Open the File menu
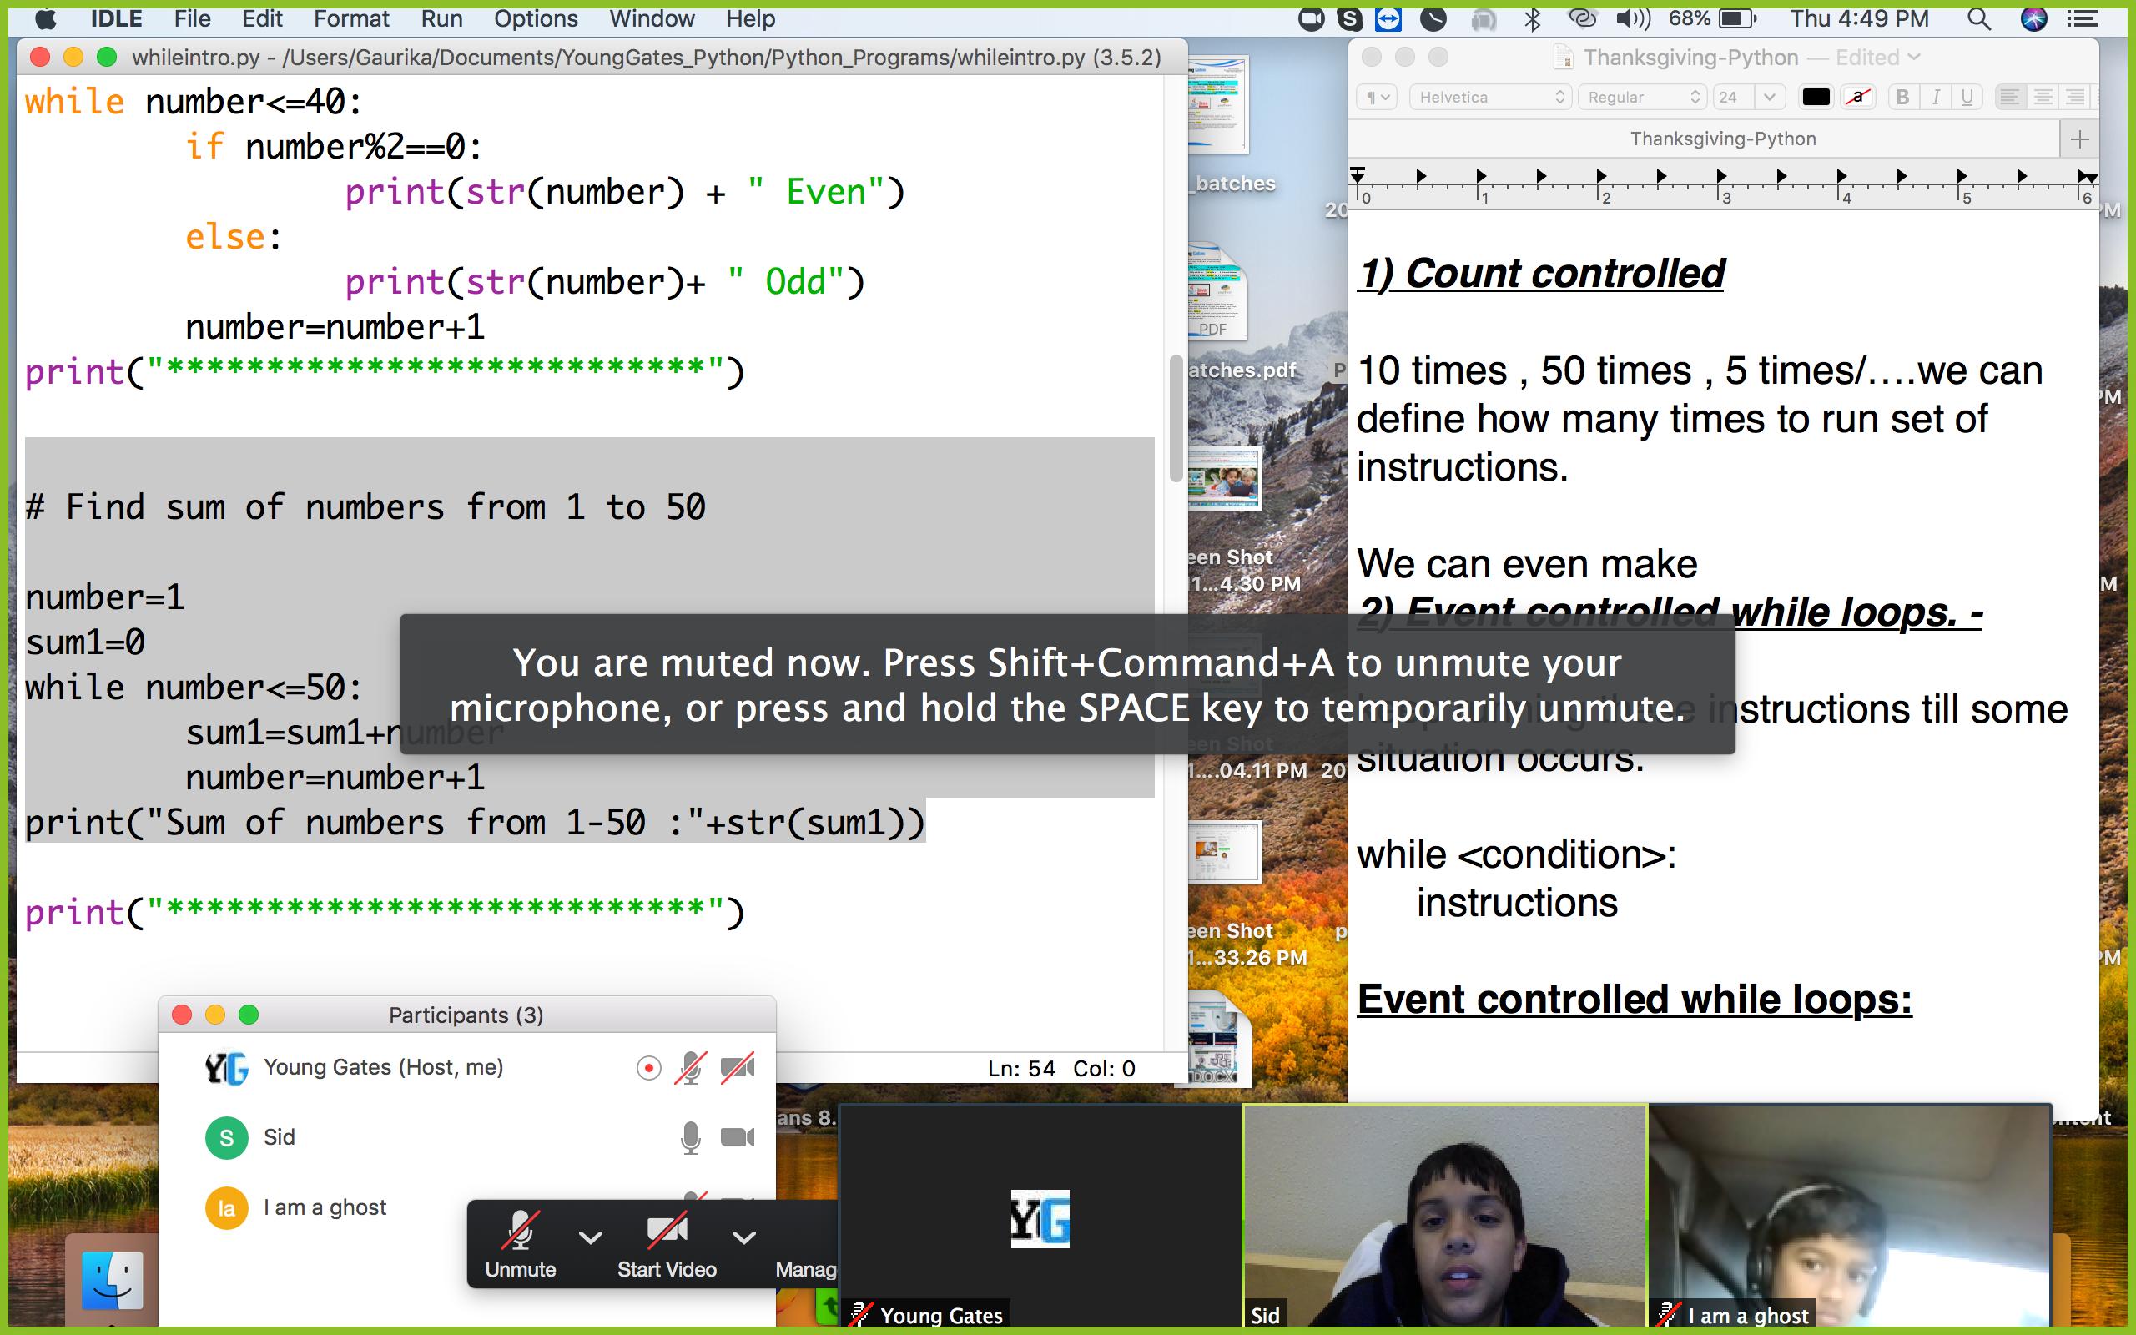This screenshot has height=1335, width=2136. [193, 18]
